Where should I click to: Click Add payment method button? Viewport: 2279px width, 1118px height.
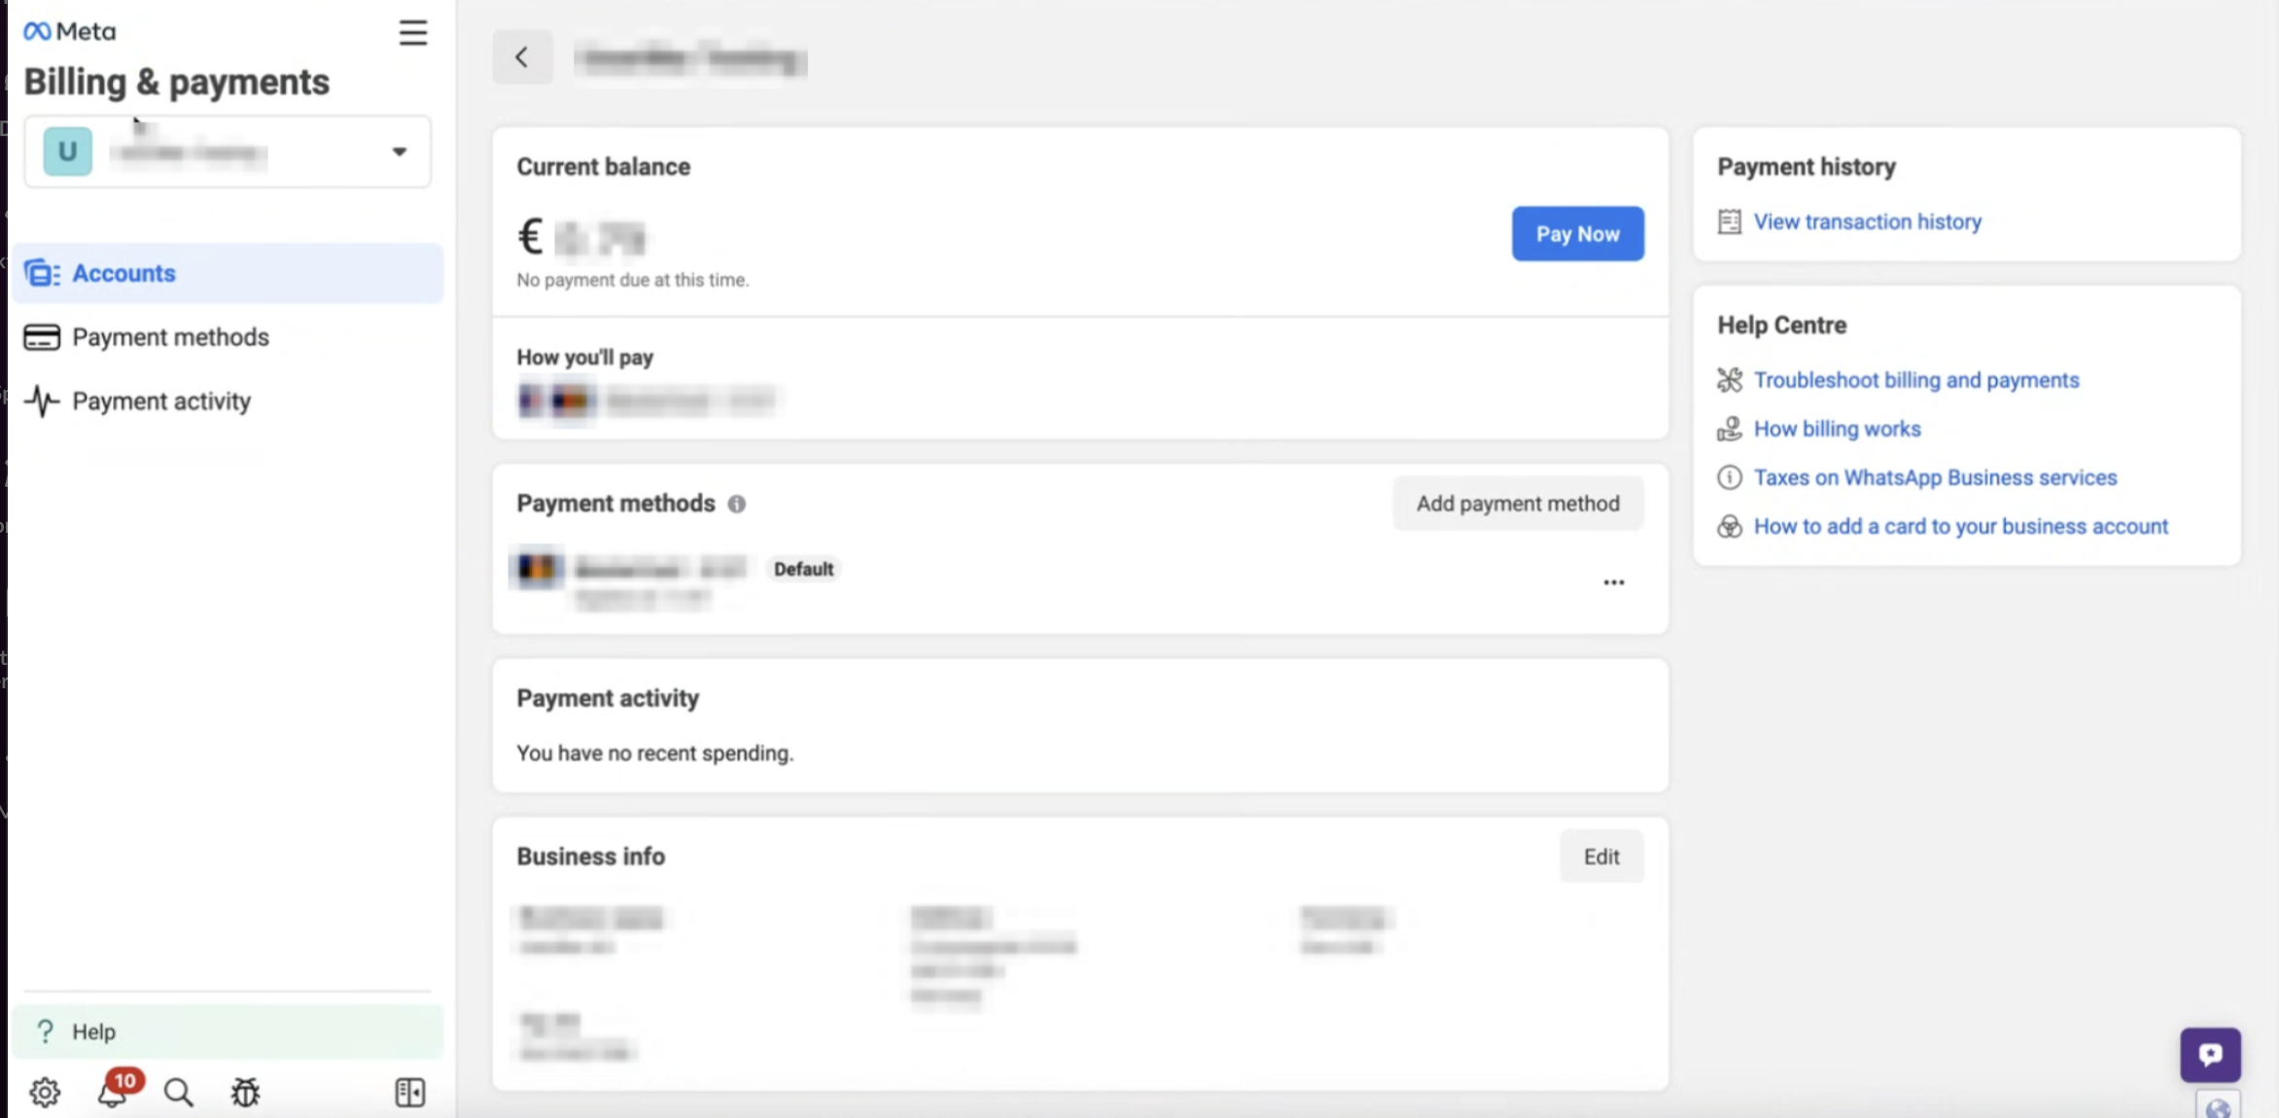pos(1518,504)
